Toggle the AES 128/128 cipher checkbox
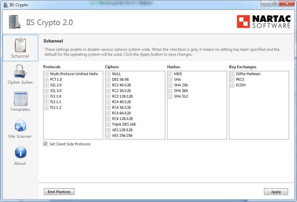This screenshot has height=202, width=297. [108, 130]
